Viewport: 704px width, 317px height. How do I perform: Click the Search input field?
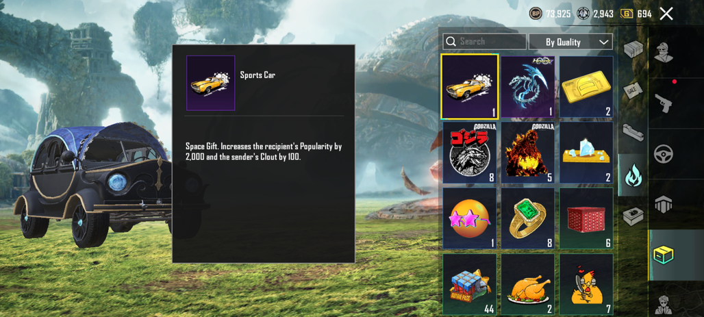[484, 42]
